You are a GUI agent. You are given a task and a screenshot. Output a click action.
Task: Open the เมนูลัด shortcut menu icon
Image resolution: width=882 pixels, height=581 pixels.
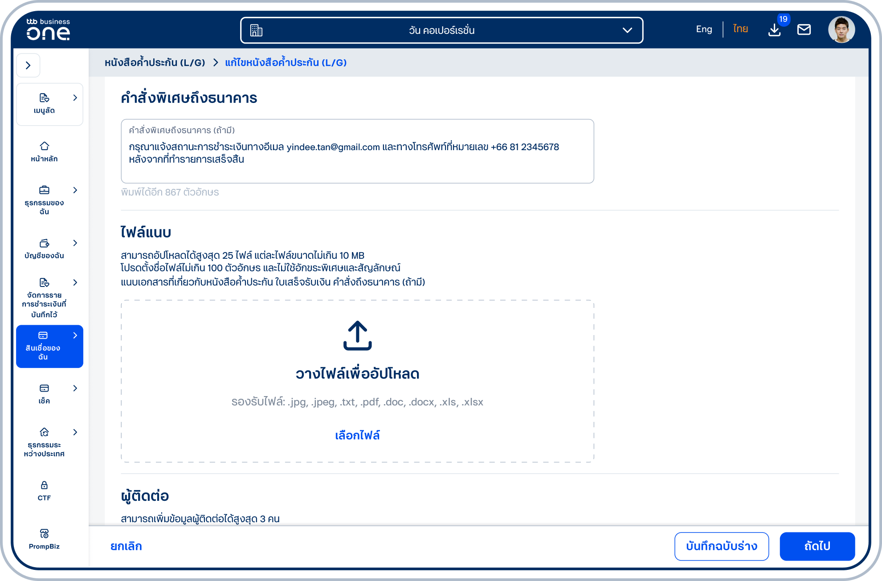coord(44,98)
